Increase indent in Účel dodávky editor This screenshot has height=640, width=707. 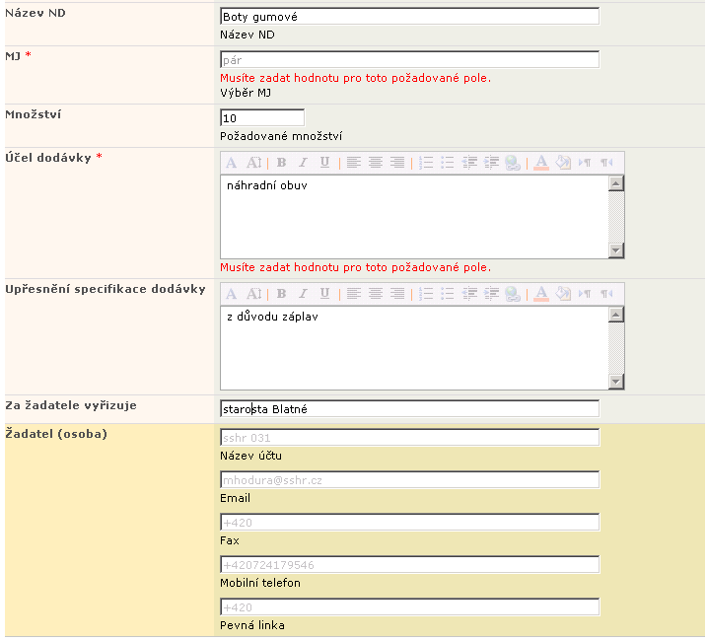click(491, 163)
